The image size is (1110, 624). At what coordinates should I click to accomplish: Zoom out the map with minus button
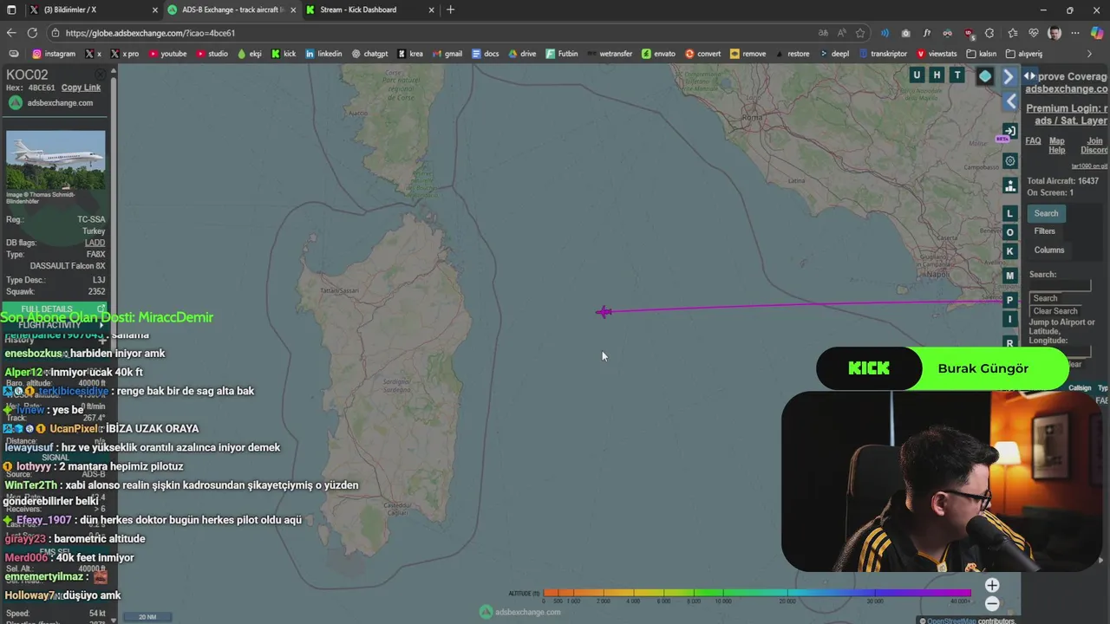click(x=992, y=604)
